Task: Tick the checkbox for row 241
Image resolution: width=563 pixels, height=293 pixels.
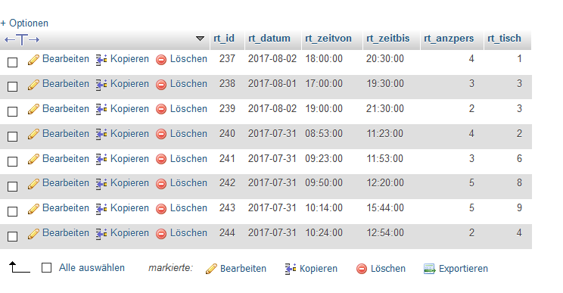Action: coord(13,161)
